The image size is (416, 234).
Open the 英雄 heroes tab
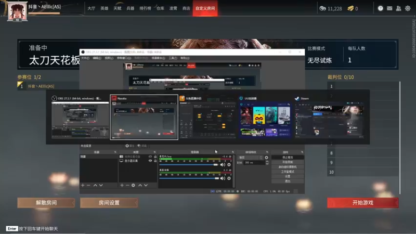105,8
